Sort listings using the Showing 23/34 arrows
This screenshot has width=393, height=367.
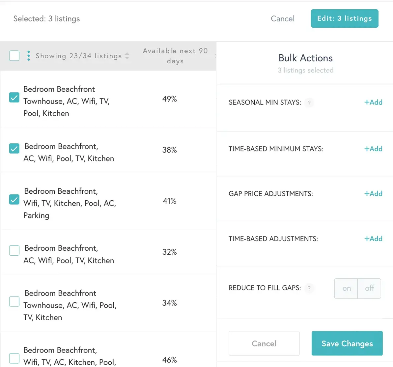click(127, 56)
